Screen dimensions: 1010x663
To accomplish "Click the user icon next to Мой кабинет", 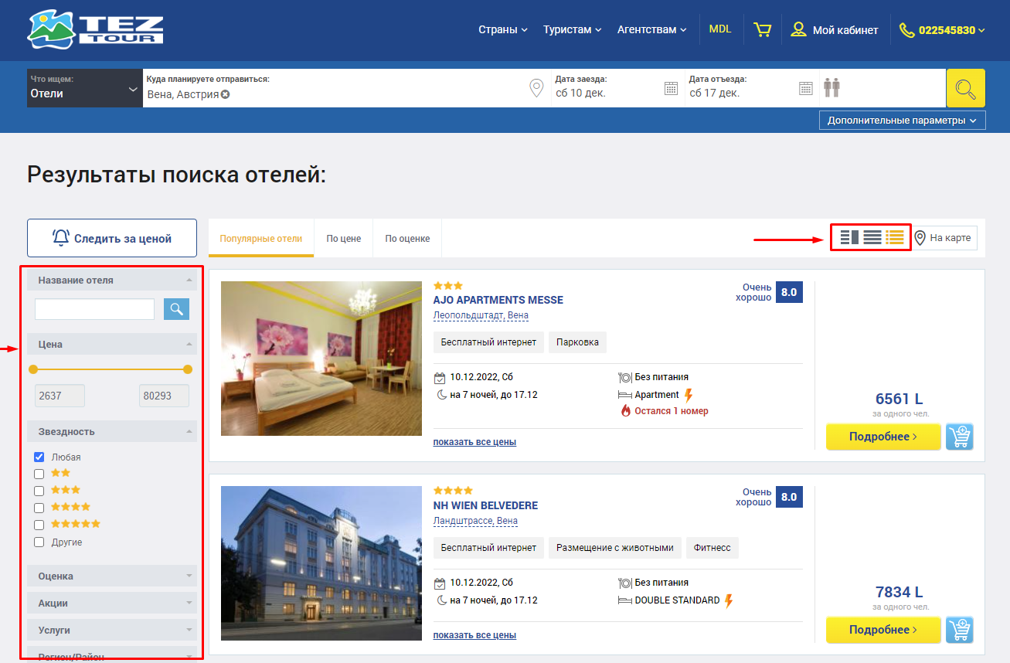I will [x=799, y=30].
